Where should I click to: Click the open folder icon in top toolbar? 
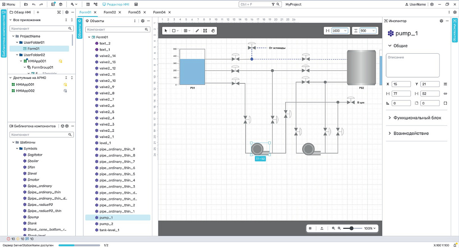(26, 4)
